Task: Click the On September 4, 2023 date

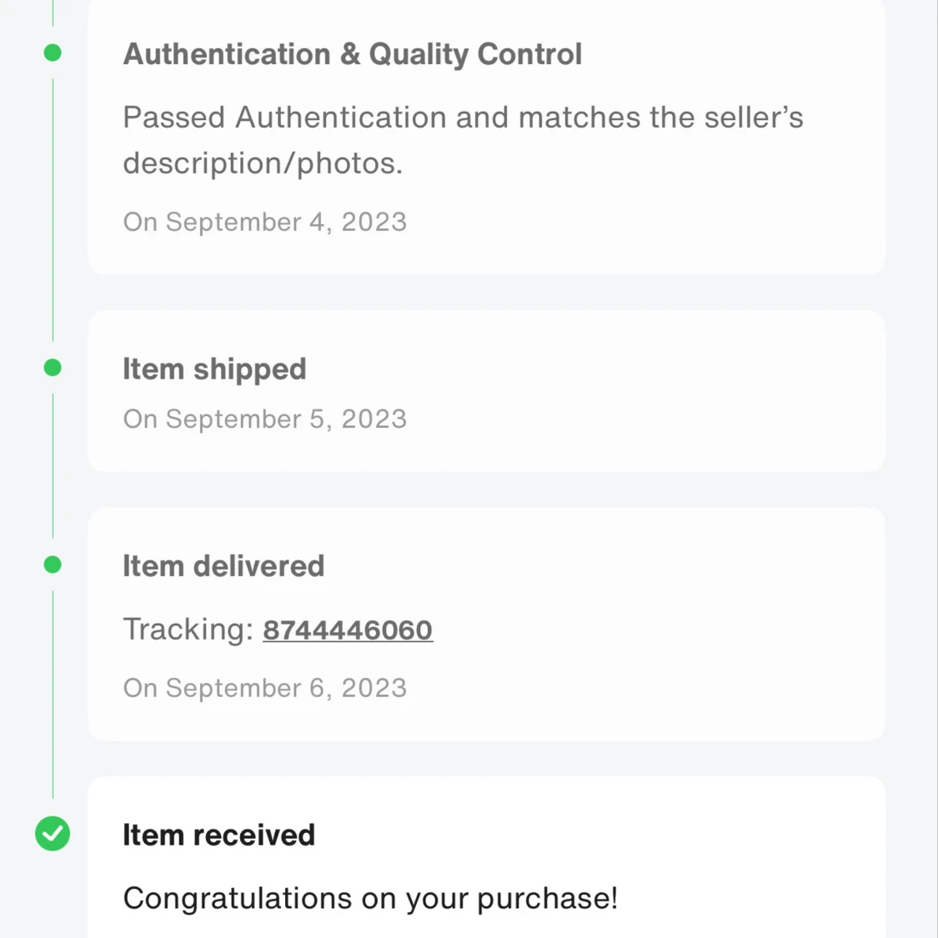Action: pyautogui.click(x=265, y=223)
